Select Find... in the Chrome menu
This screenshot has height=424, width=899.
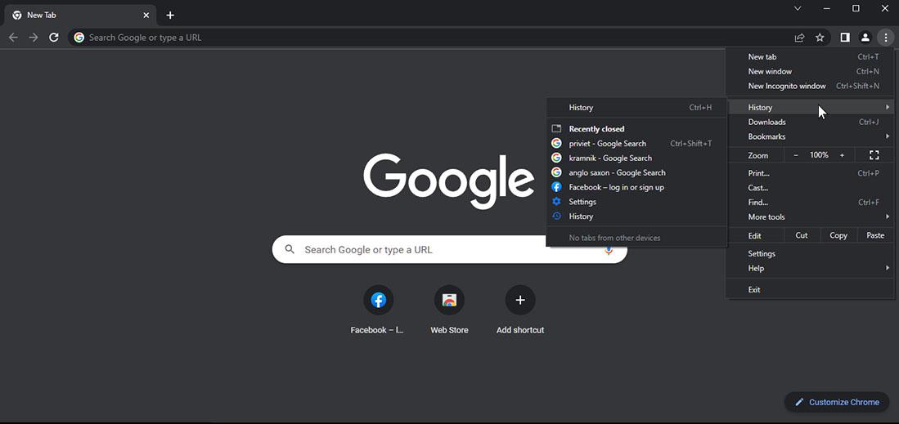pyautogui.click(x=810, y=203)
